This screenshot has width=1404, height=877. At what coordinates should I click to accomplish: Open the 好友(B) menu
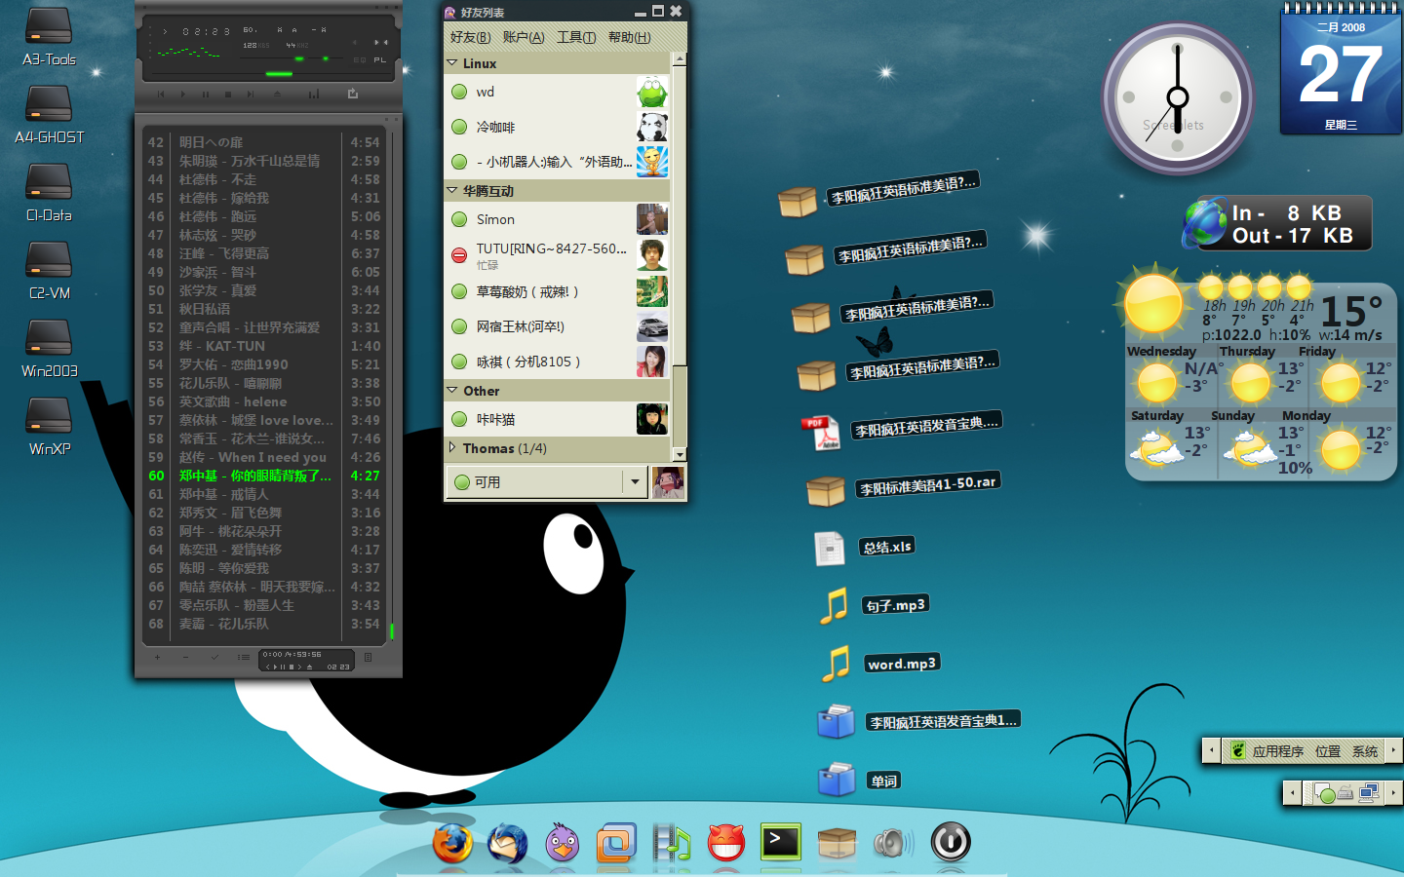(x=470, y=37)
